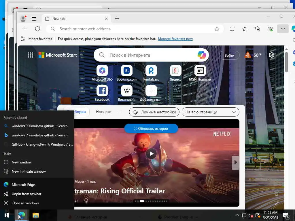Open the Favorites list icon
This screenshot has height=221, width=295.
[x=245, y=29]
